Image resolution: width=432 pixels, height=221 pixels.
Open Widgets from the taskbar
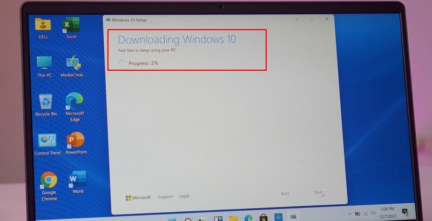218,218
